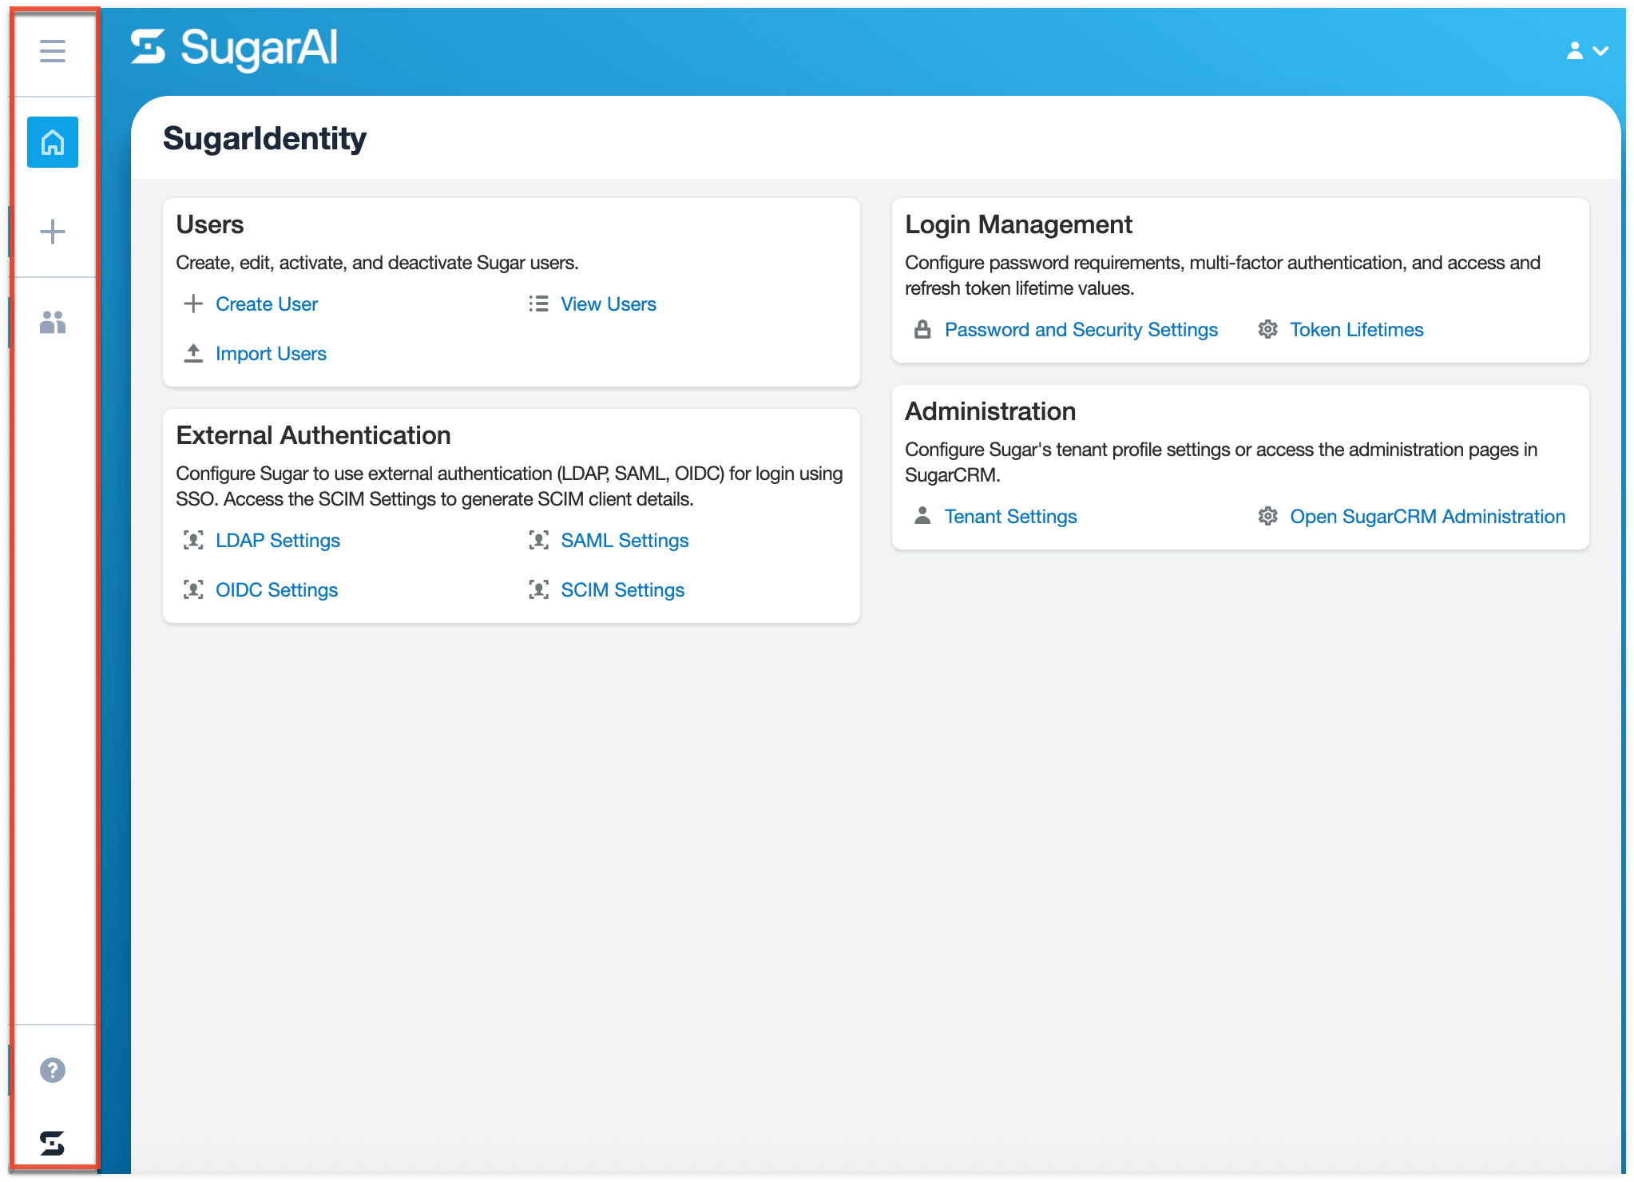This screenshot has width=1634, height=1182.
Task: Open SAML Settings
Action: [x=625, y=541]
